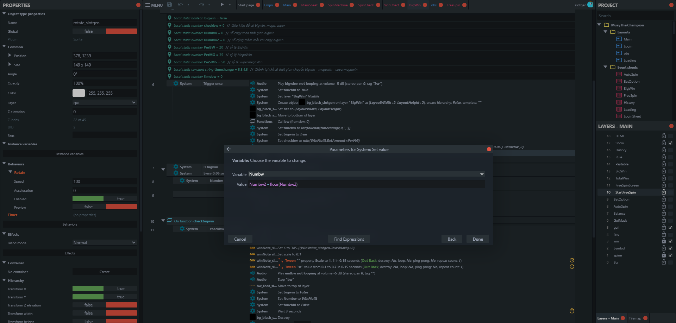Toggle lock on the HTML layer
This screenshot has width=676, height=323.
point(664,136)
